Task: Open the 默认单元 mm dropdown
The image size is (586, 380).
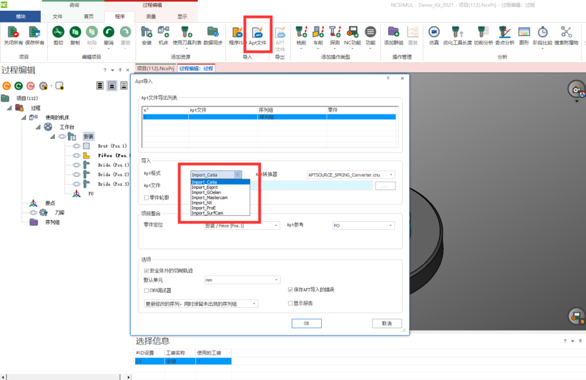Action: [242, 280]
